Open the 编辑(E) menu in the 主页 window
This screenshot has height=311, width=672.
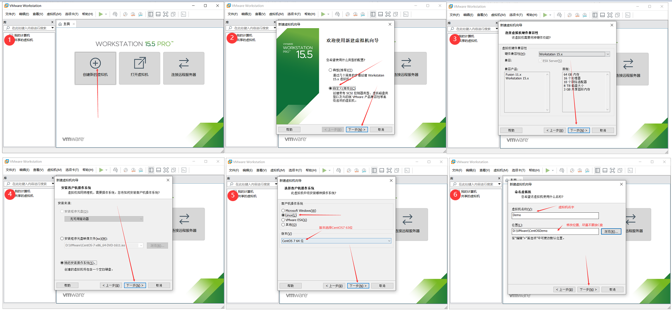point(24,14)
